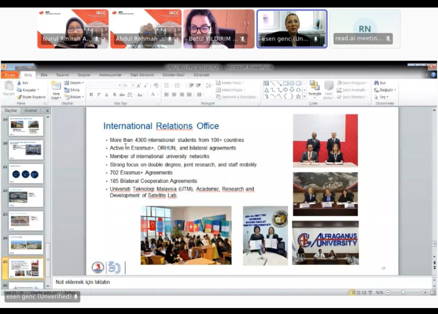Open the Animasyonlar ribbon tab
This screenshot has height=314, width=438.
pyautogui.click(x=110, y=75)
